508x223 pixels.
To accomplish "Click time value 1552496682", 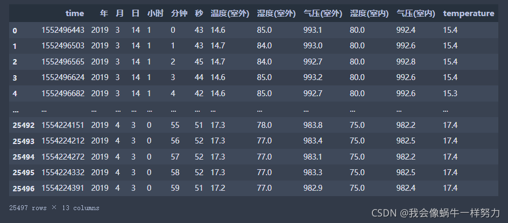I will [x=63, y=93].
